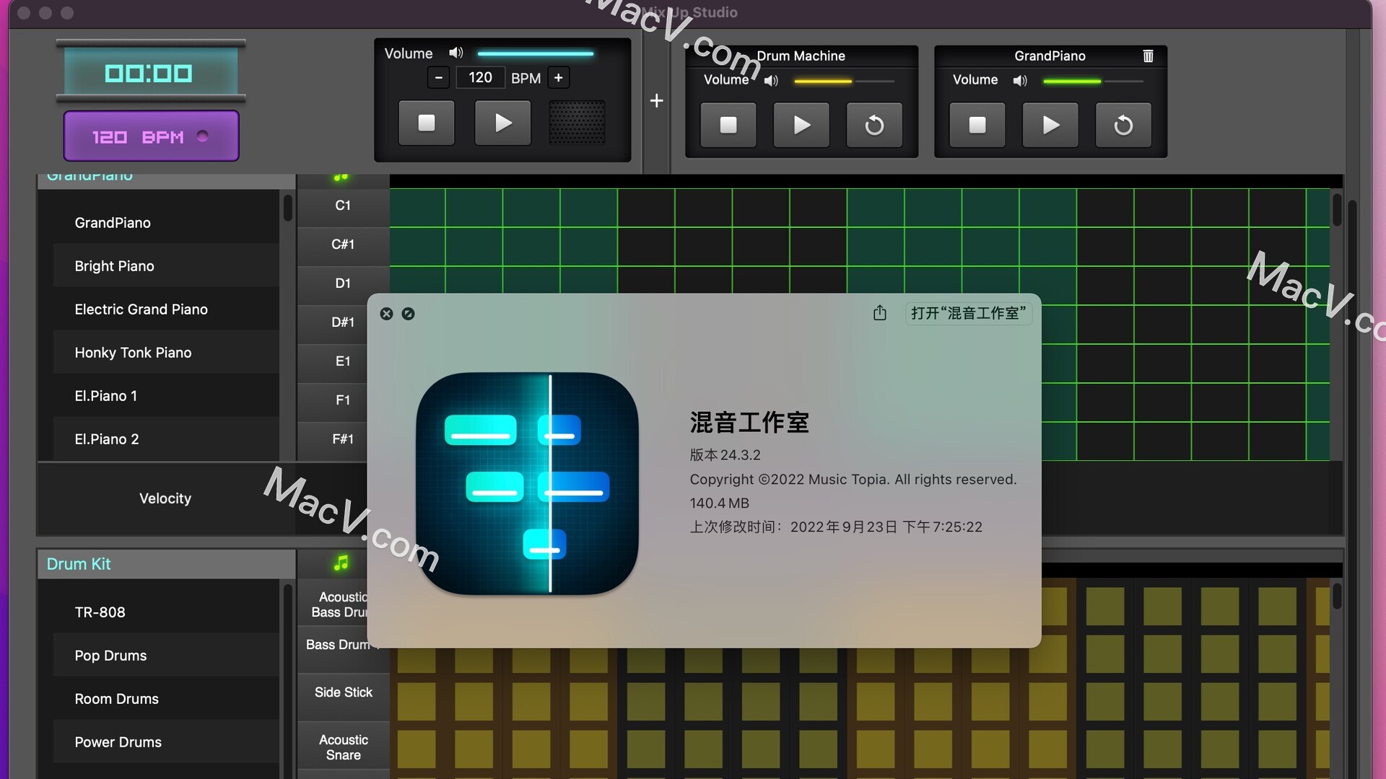Click the D#1 piano key label
This screenshot has width=1386, height=779.
(343, 322)
